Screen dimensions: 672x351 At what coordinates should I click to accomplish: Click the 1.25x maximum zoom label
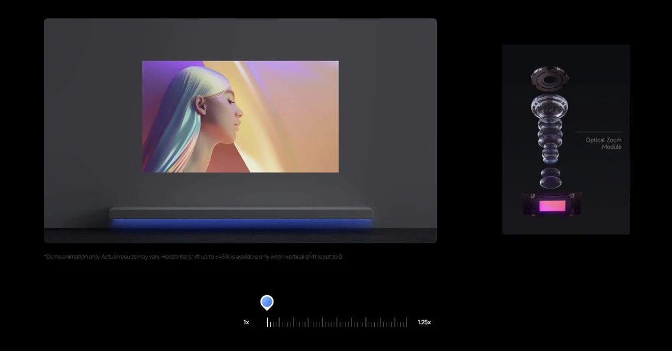click(x=424, y=322)
